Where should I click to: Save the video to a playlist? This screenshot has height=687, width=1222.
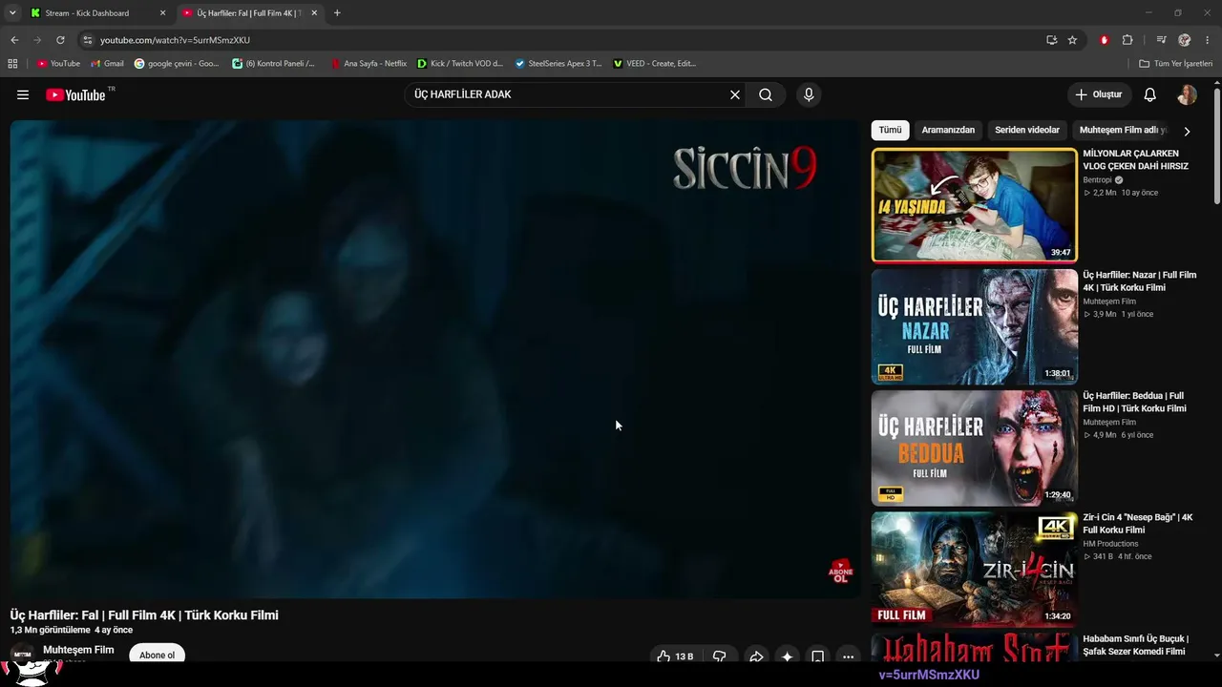coord(817,656)
